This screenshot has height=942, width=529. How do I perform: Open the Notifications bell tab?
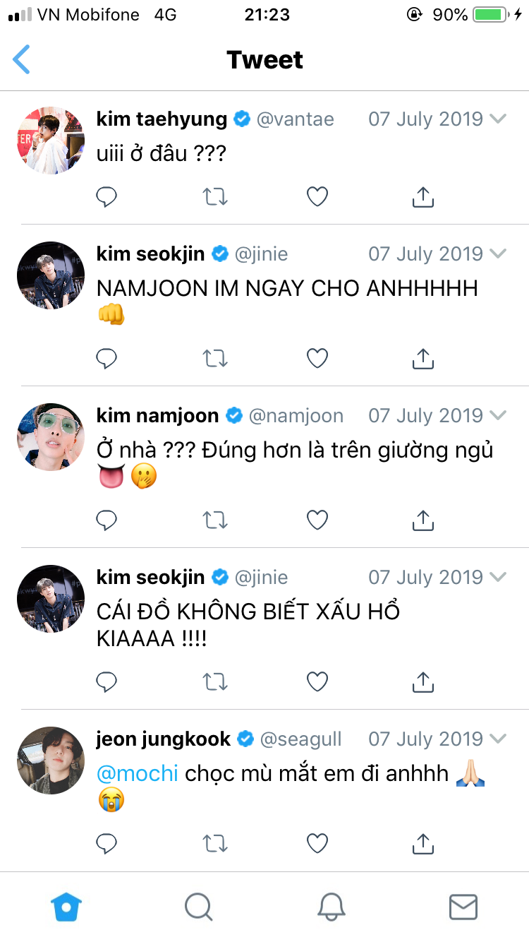pyautogui.click(x=331, y=907)
